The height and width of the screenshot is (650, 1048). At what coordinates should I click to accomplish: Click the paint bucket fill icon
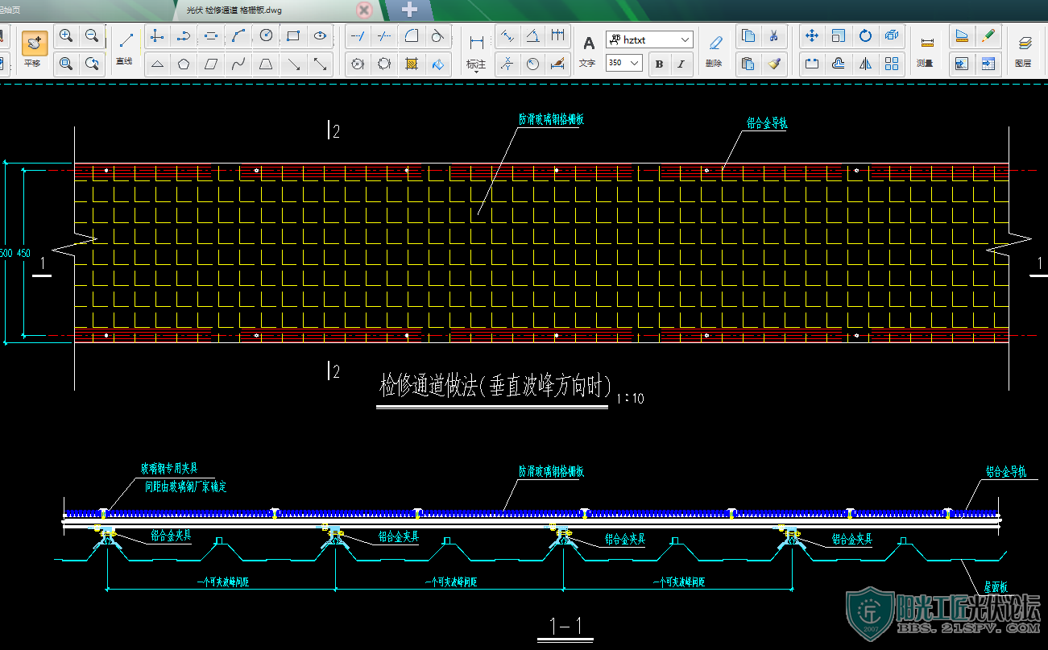click(437, 64)
